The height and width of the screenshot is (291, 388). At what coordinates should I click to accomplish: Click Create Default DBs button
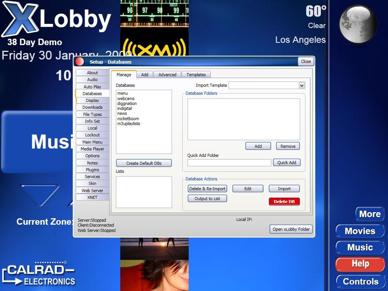pyautogui.click(x=144, y=163)
